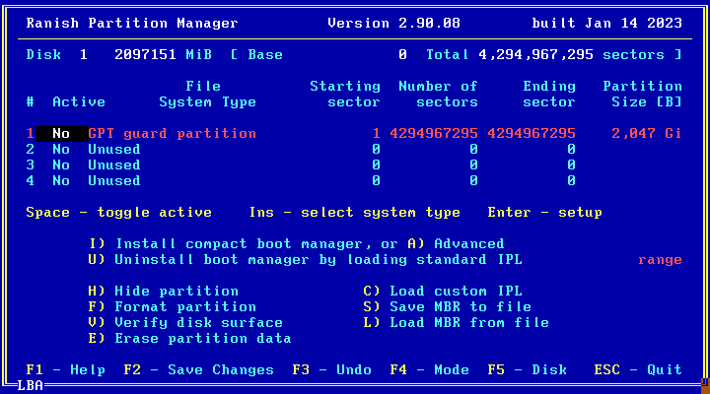The image size is (710, 394).
Task: Run 'Verify disk surface' command
Action: (184, 322)
